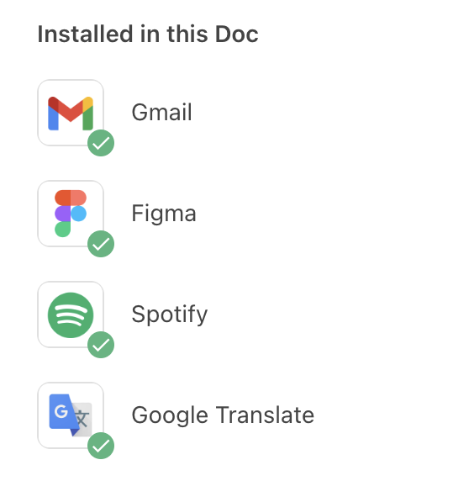This screenshot has height=481, width=469.
Task: Click the white sound waves in Spotify logo
Action: (71, 315)
